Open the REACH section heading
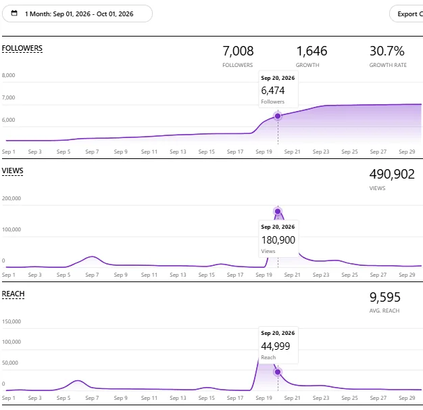The image size is (423, 410). coord(14,294)
